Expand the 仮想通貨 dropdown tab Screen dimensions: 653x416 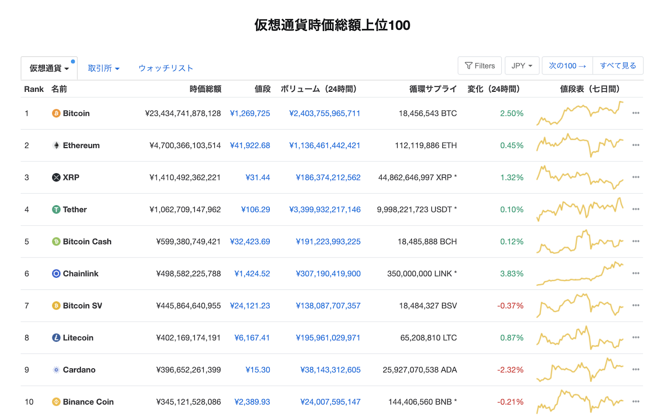[49, 68]
